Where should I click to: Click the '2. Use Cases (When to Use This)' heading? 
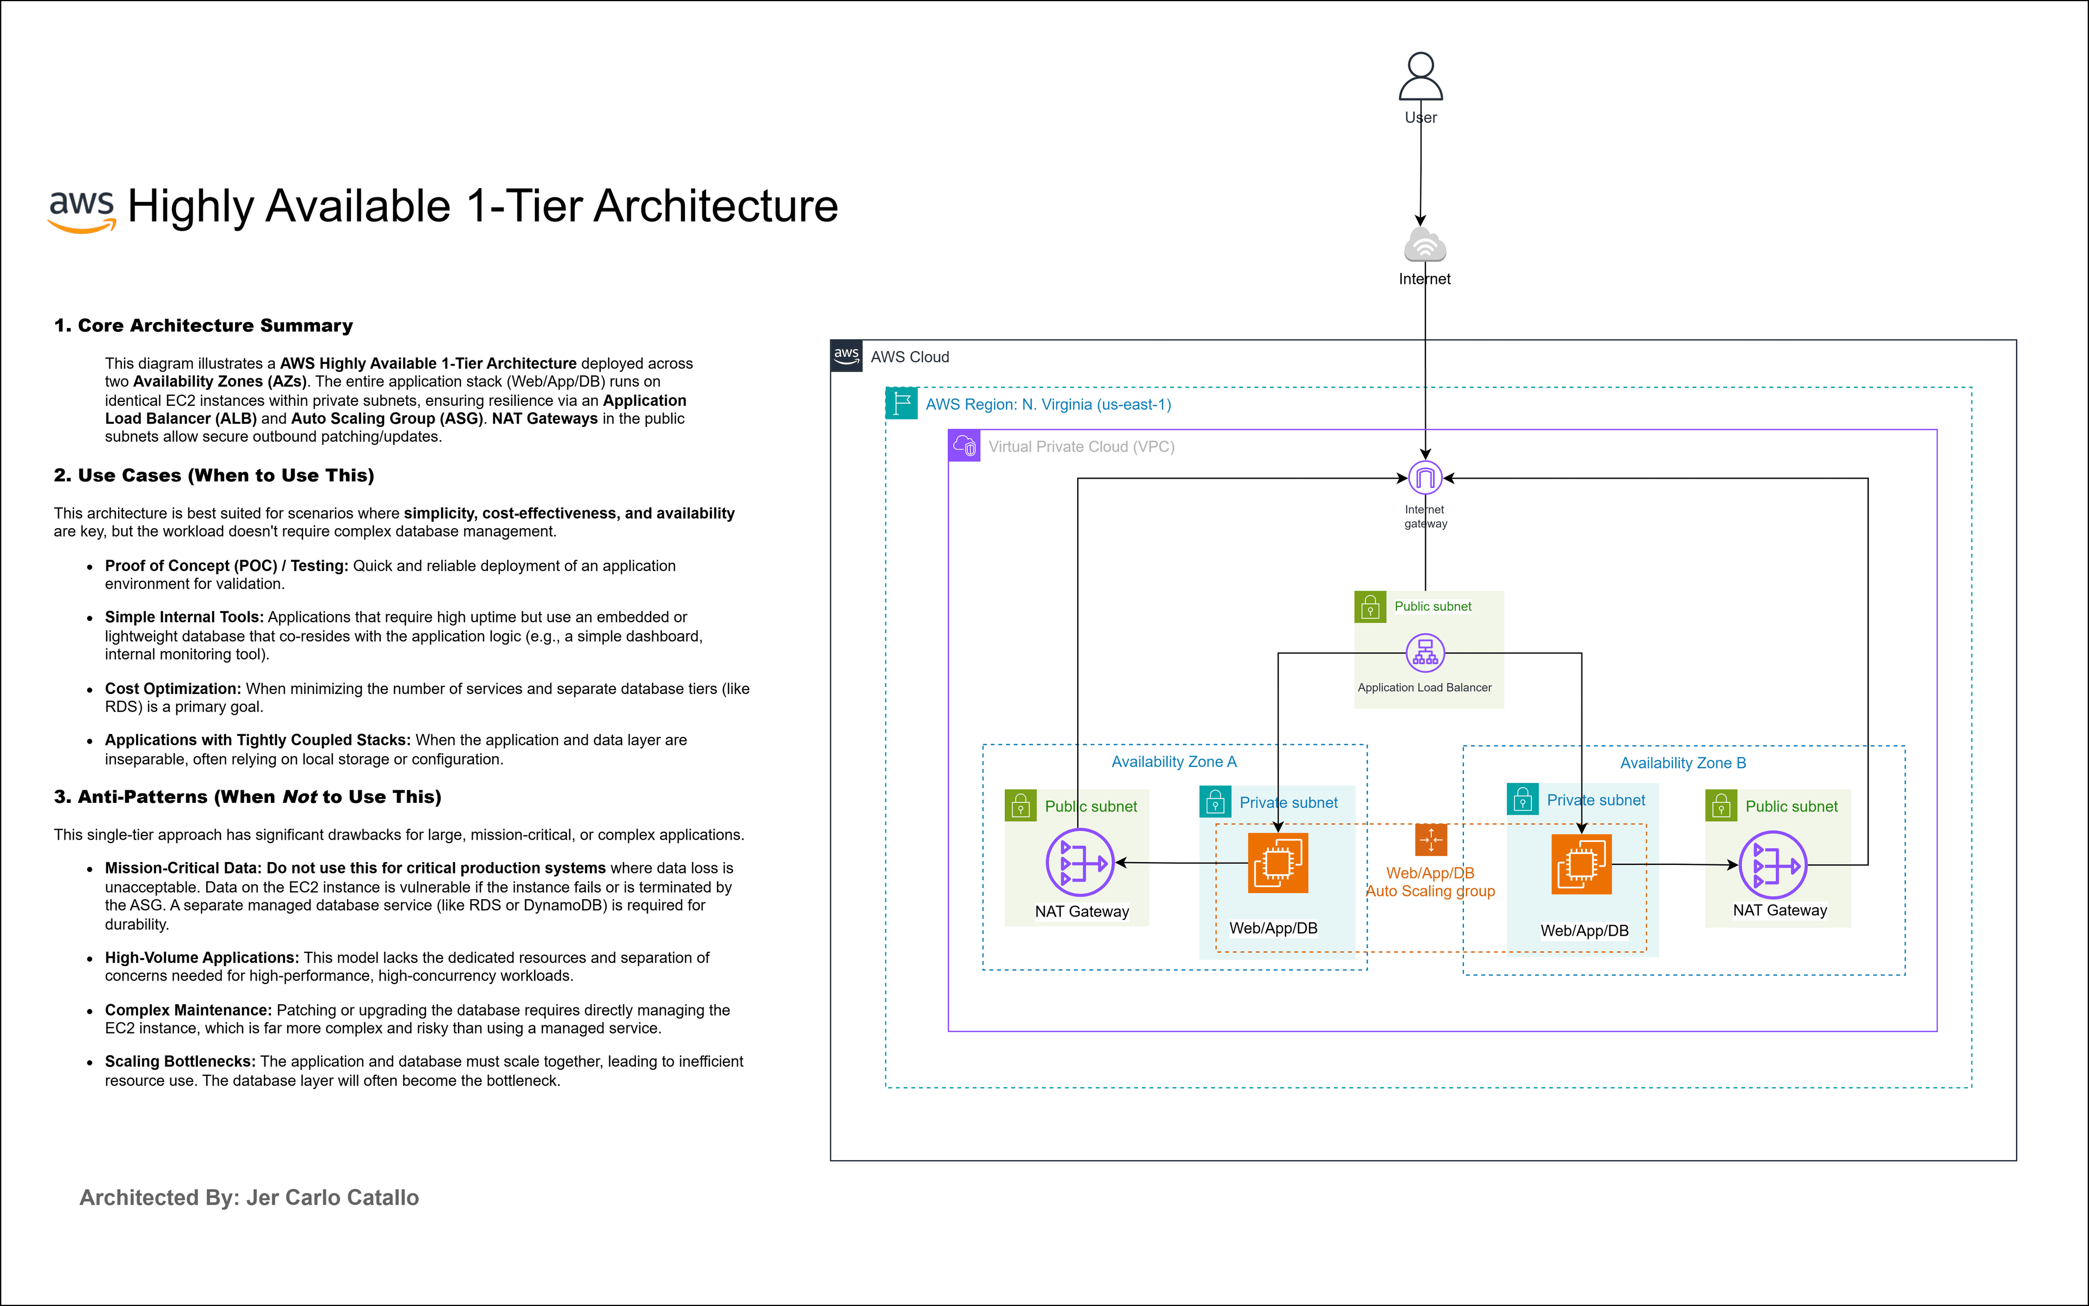point(213,476)
